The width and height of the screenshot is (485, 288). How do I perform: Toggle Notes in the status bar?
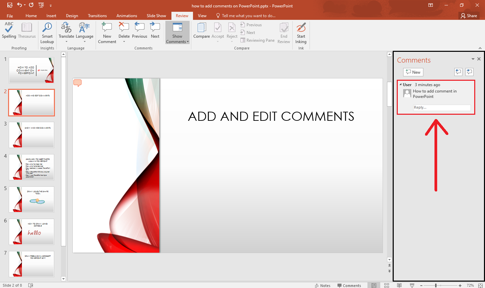tap(323, 285)
